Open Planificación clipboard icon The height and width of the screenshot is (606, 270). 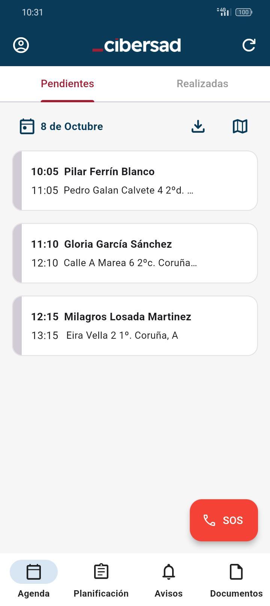[101, 572]
